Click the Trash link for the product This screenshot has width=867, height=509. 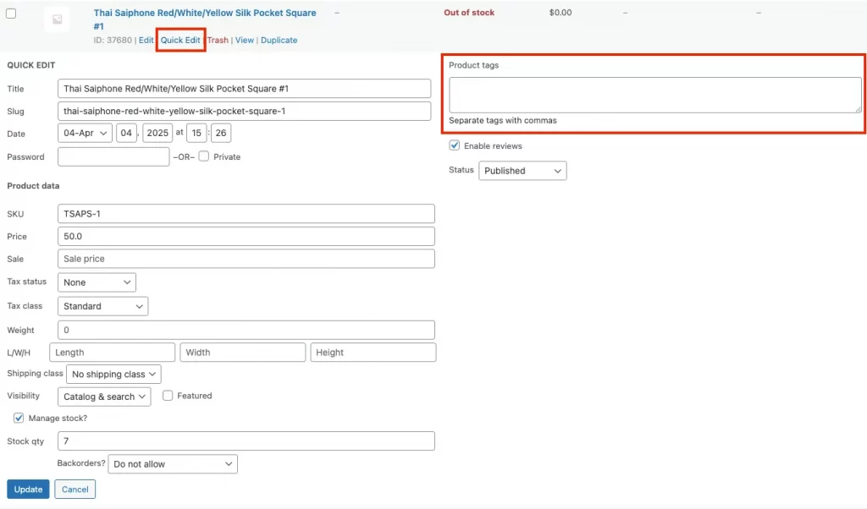[x=218, y=41]
